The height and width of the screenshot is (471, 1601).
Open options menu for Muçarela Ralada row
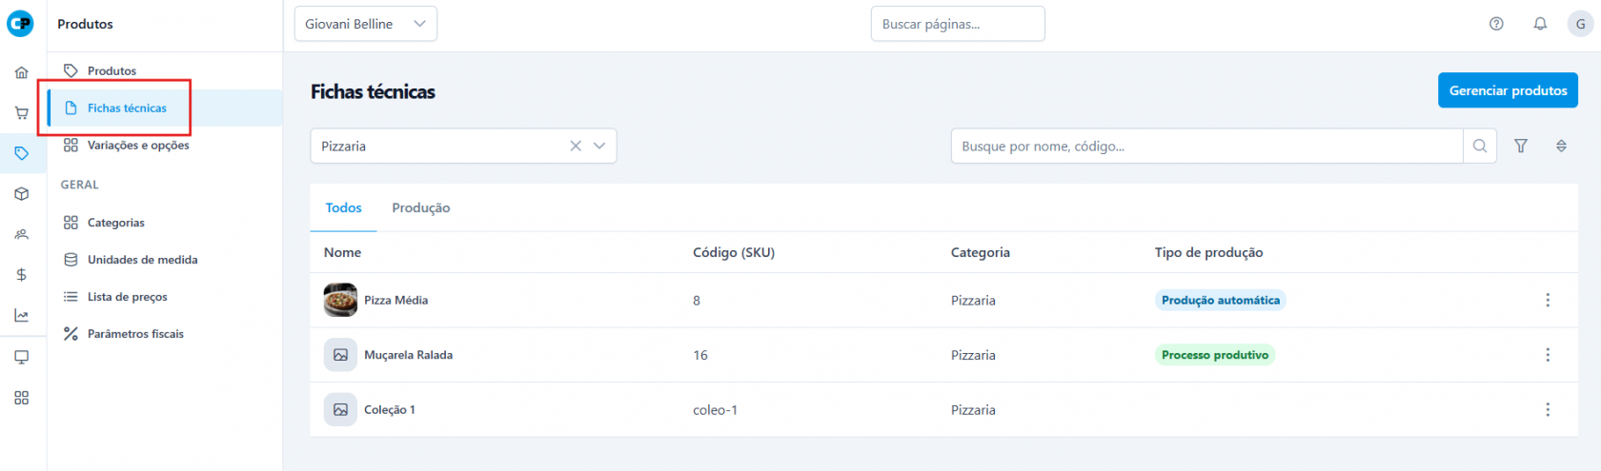coord(1548,355)
